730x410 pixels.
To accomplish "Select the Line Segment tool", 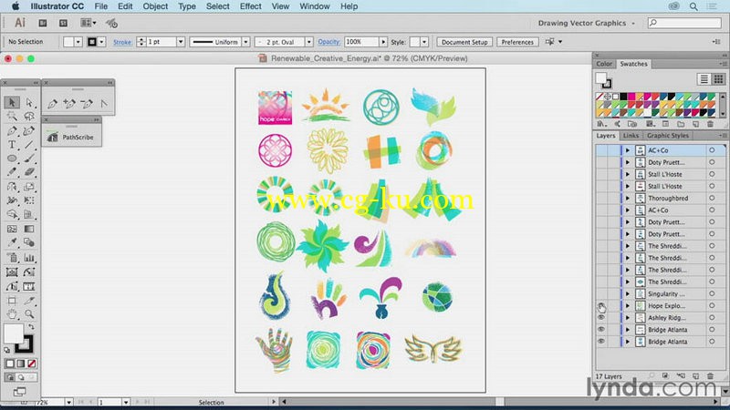I will point(29,145).
